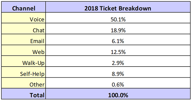Select the 50.1% value cell
This screenshot has height=101, width=192.
coord(118,19)
